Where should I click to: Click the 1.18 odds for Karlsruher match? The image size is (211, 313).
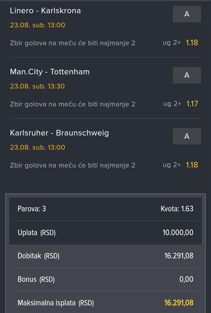(x=192, y=165)
